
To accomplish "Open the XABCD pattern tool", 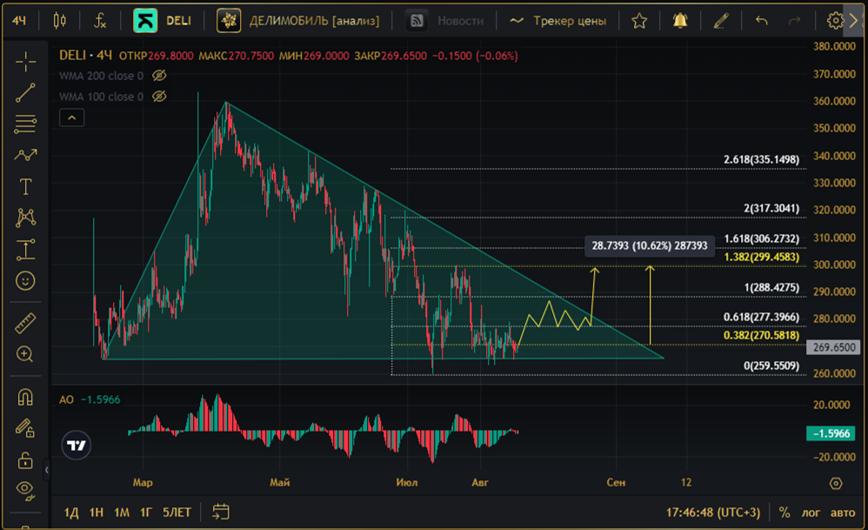I will pyautogui.click(x=25, y=218).
